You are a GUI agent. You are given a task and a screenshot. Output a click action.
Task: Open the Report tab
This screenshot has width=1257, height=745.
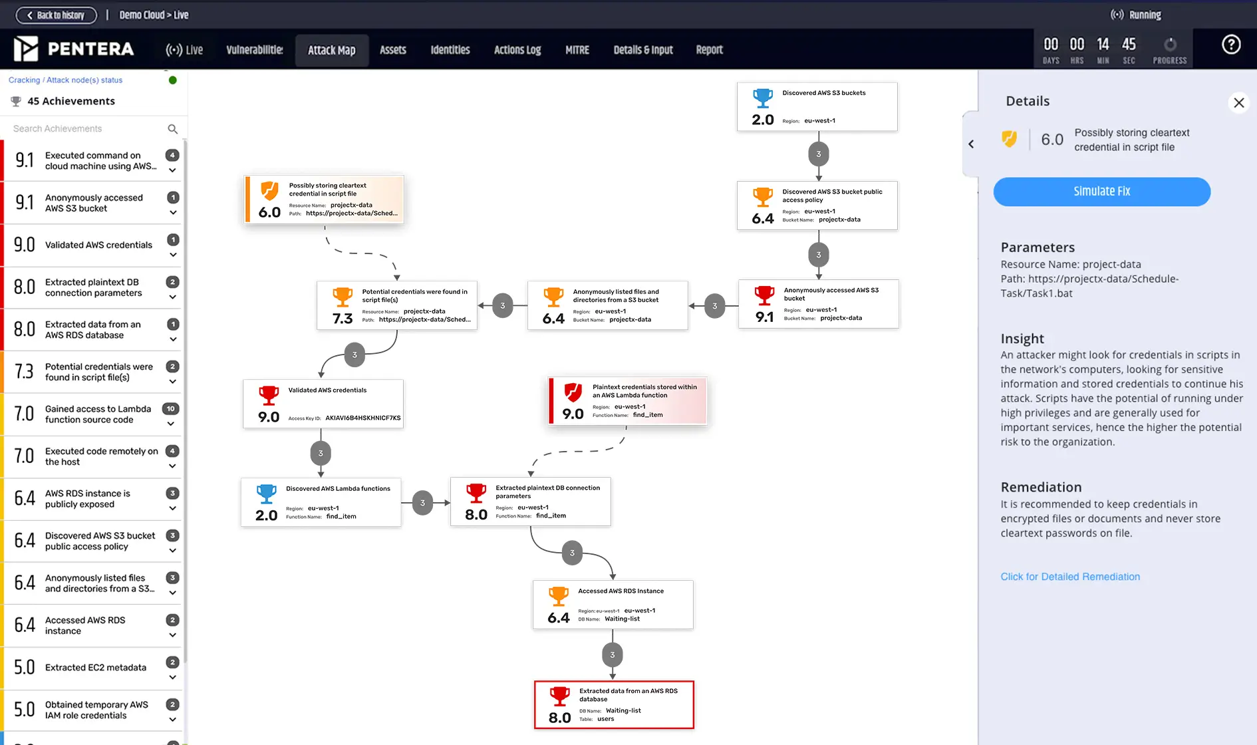pos(710,50)
